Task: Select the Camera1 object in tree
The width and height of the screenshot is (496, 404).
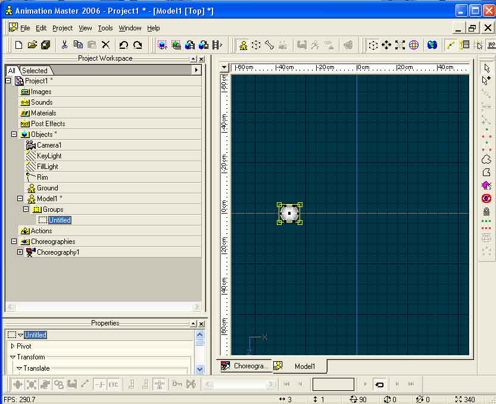Action: point(49,145)
